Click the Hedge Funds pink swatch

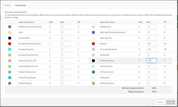[x=93, y=27]
